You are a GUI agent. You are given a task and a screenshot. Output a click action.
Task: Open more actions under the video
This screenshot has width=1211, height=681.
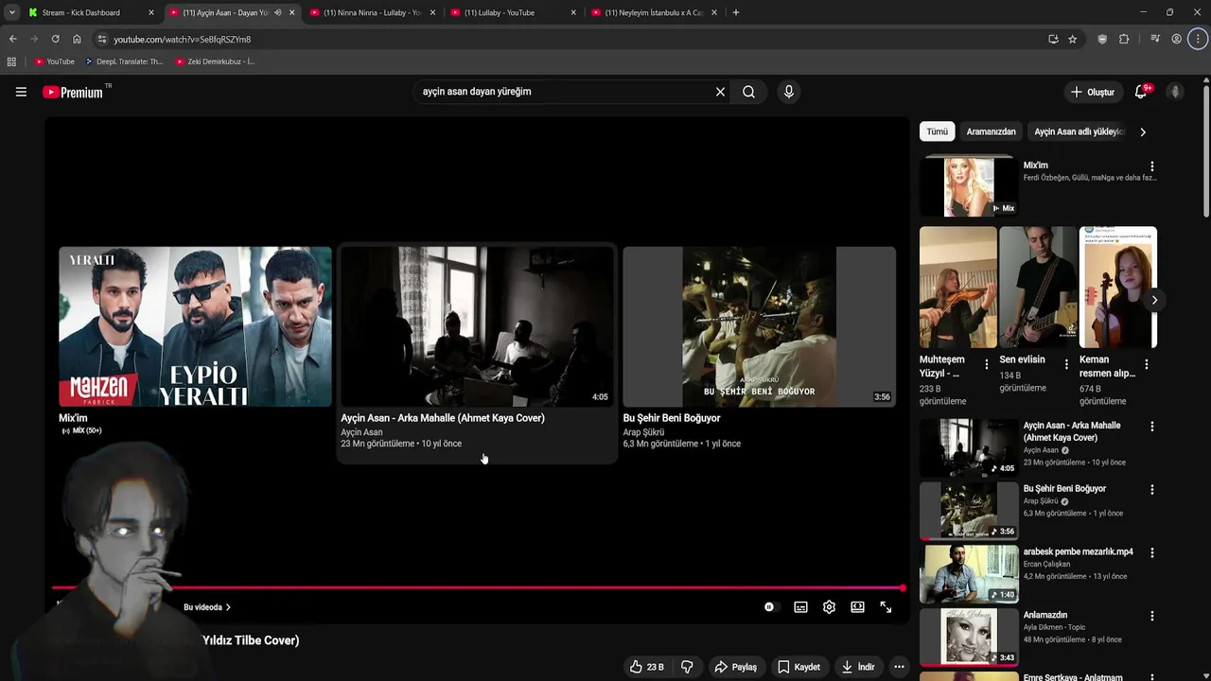click(x=899, y=667)
